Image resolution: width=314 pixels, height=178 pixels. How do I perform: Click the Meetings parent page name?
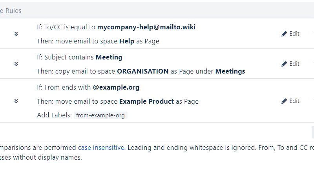tap(230, 72)
